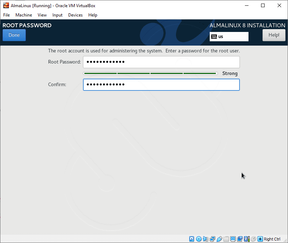Click the Confirm: label
288x243 pixels.
[57, 84]
